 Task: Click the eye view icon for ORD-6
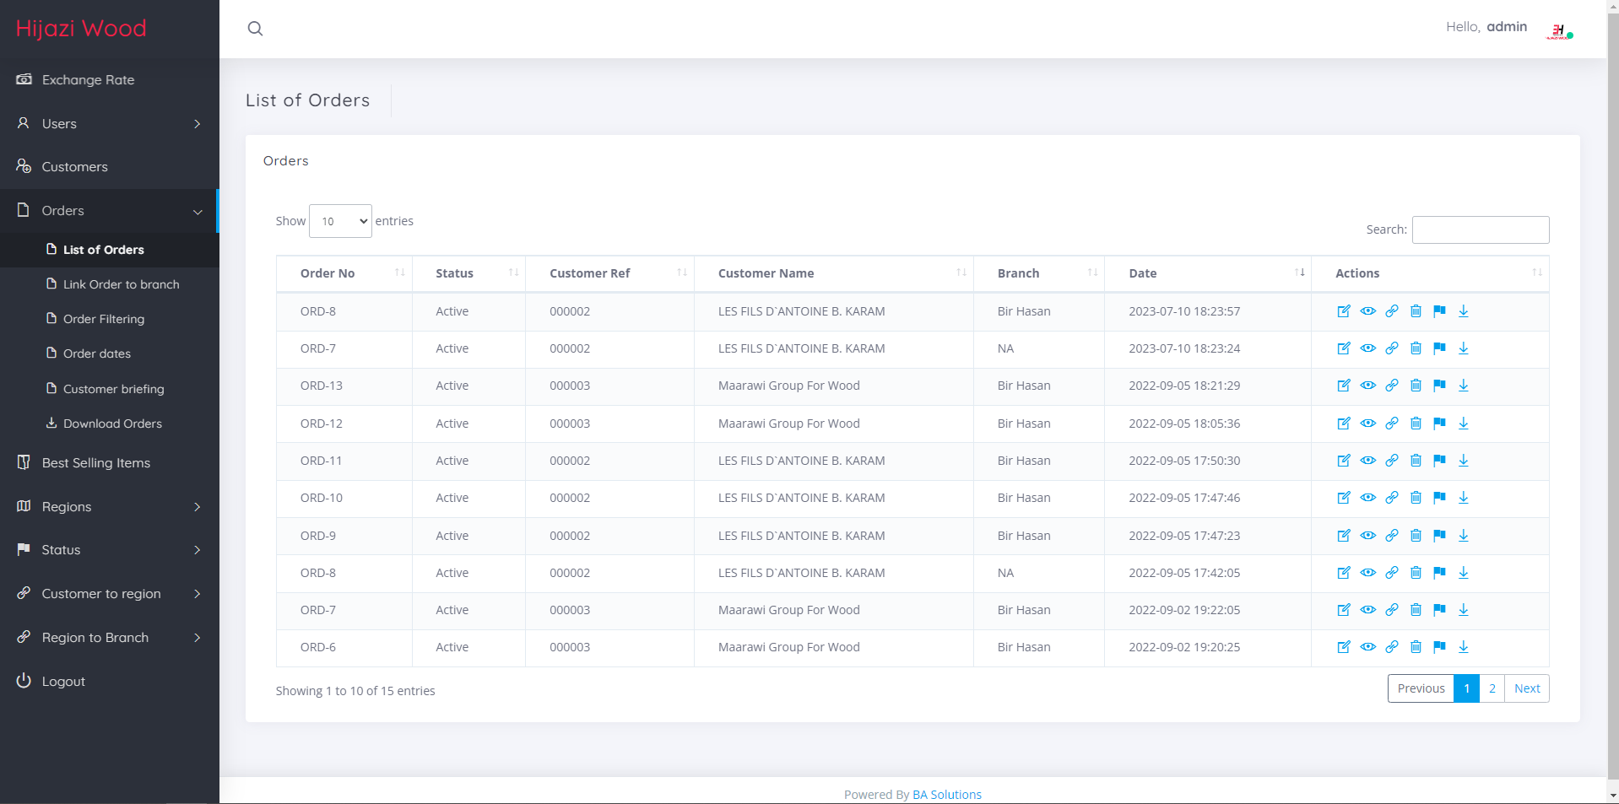click(x=1367, y=647)
